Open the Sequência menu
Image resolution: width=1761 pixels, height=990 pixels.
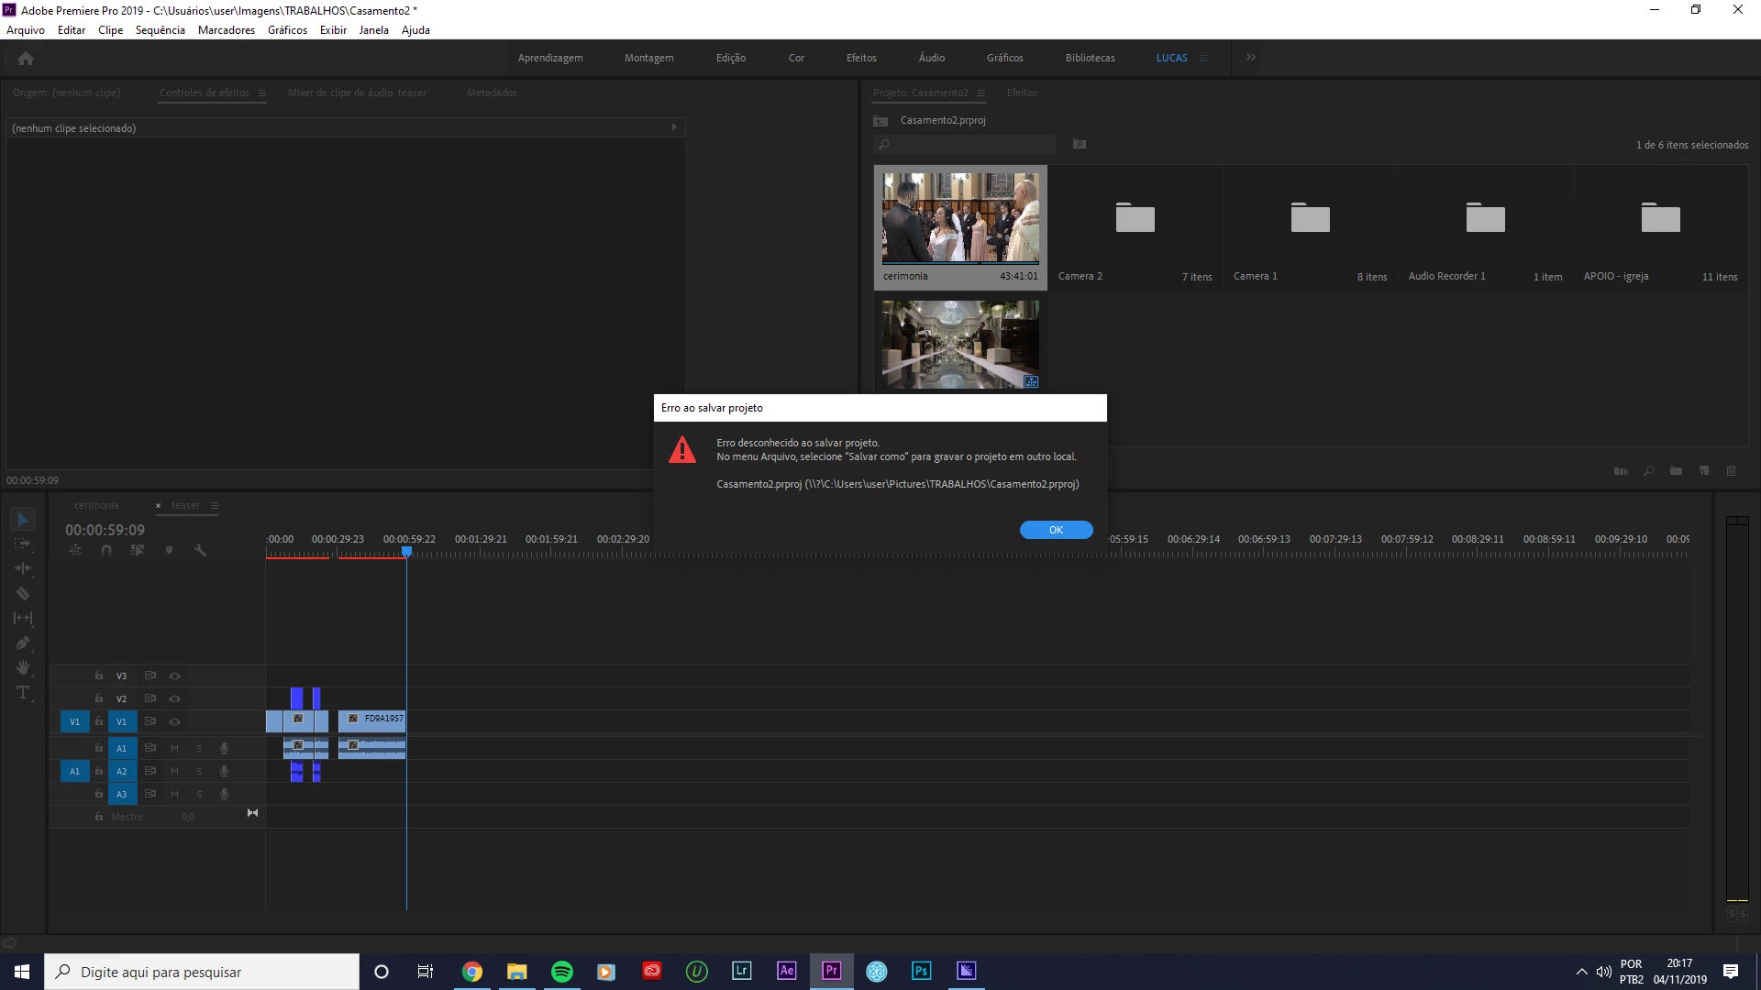coord(160,30)
